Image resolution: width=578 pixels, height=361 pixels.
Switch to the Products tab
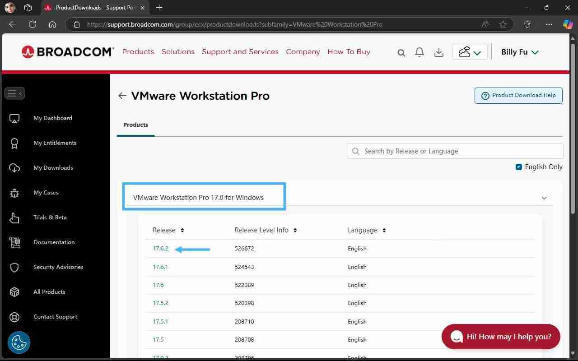point(135,125)
